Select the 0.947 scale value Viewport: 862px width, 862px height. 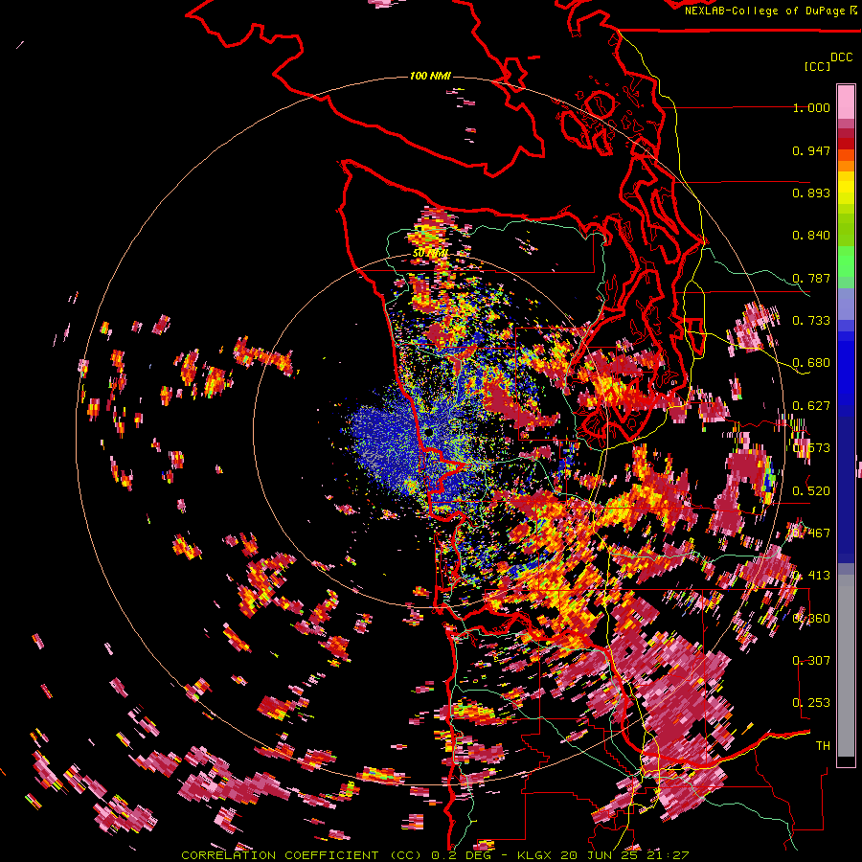(811, 150)
